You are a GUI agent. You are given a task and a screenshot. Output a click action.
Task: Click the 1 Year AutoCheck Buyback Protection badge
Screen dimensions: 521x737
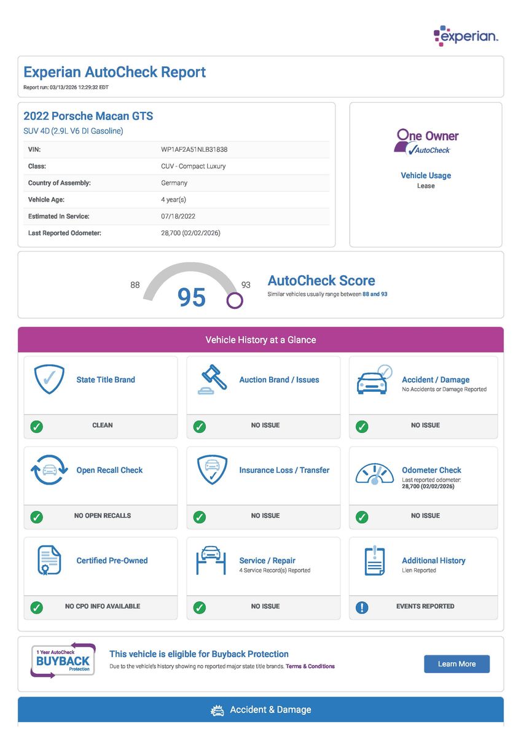pos(63,661)
